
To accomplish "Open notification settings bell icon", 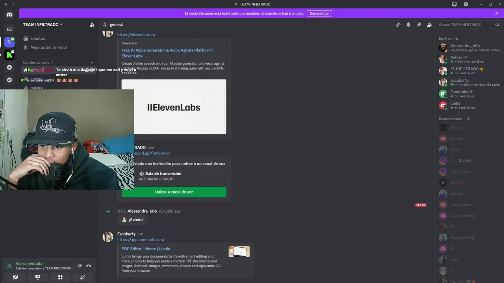I will pos(408,24).
